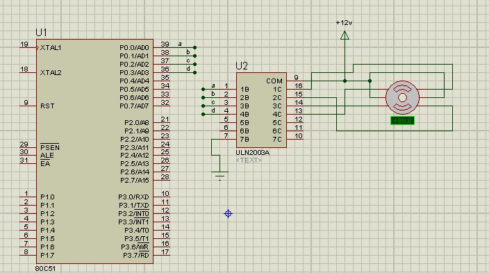Select the U1 80C51 microcontroller body
Screen dimensions: 489x273
(x=94, y=151)
